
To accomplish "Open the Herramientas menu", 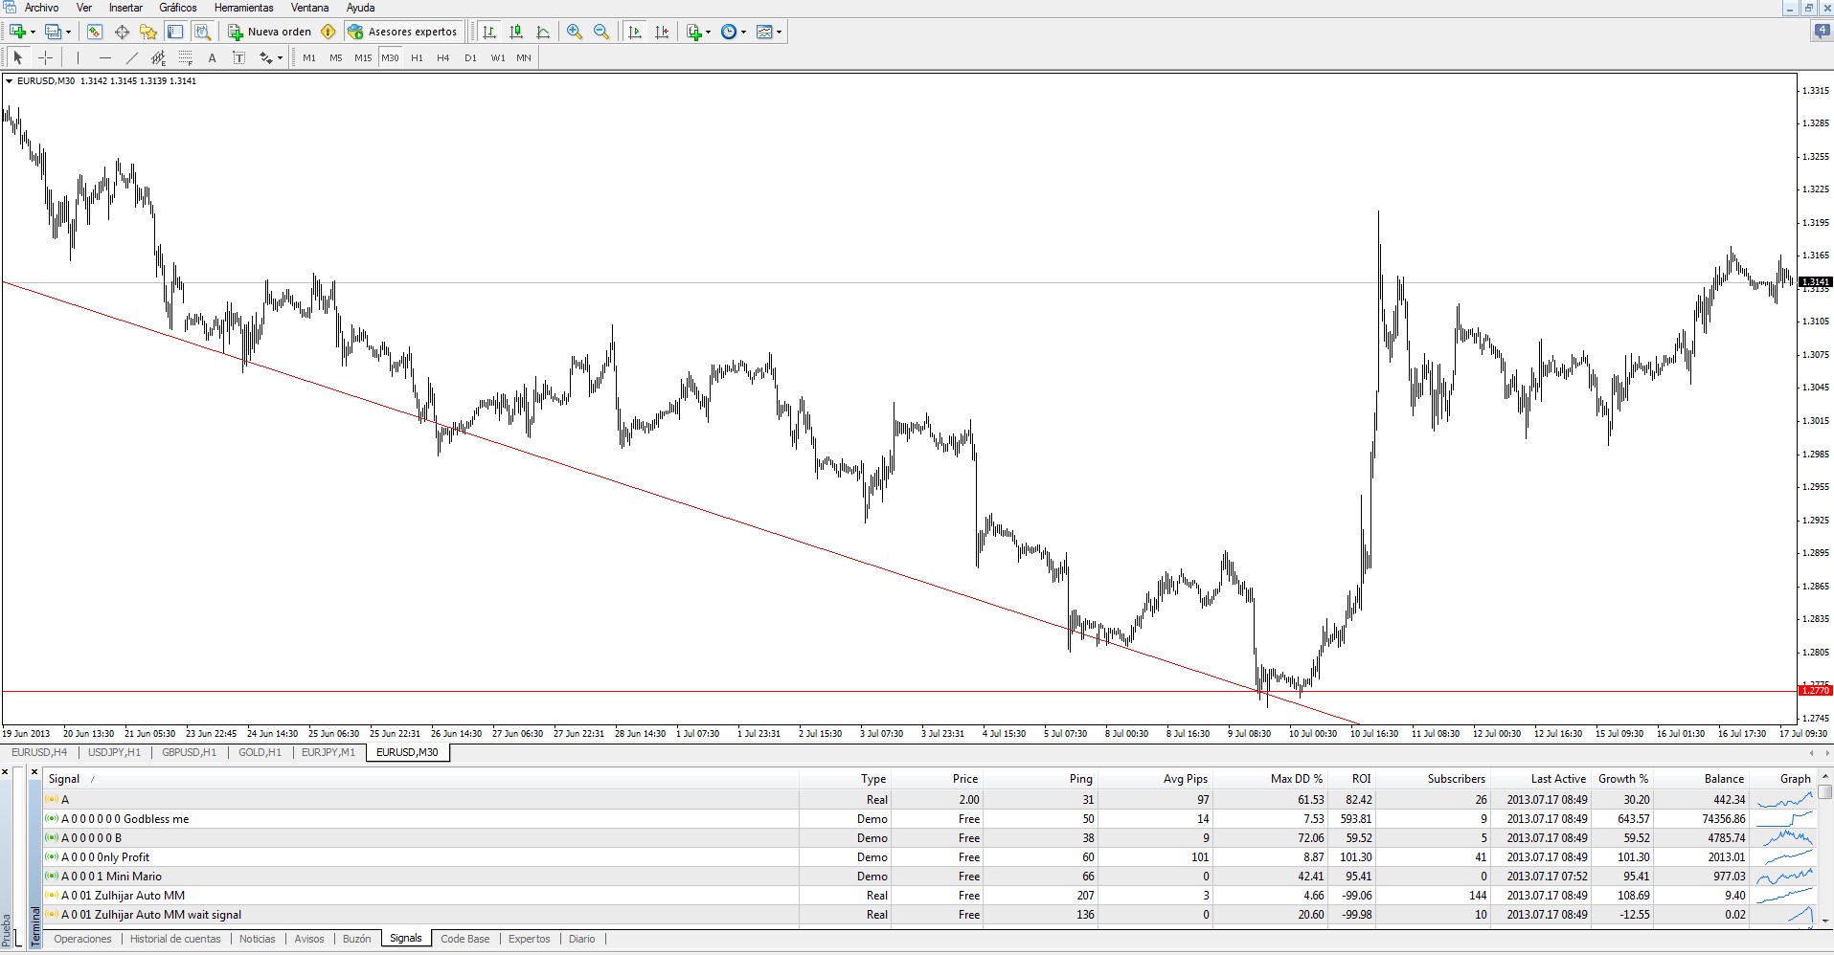I will (244, 8).
